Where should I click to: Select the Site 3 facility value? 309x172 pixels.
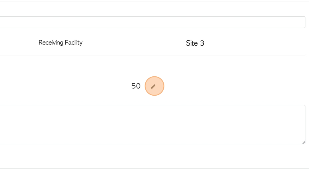tap(195, 43)
